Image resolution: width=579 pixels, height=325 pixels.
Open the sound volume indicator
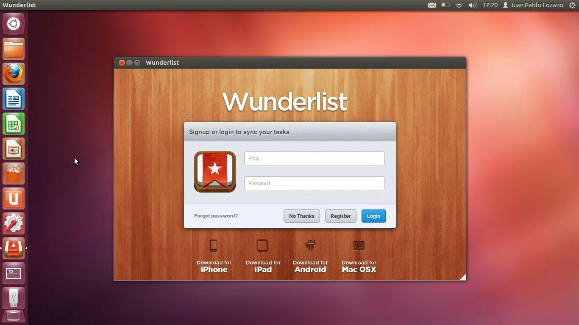click(472, 5)
